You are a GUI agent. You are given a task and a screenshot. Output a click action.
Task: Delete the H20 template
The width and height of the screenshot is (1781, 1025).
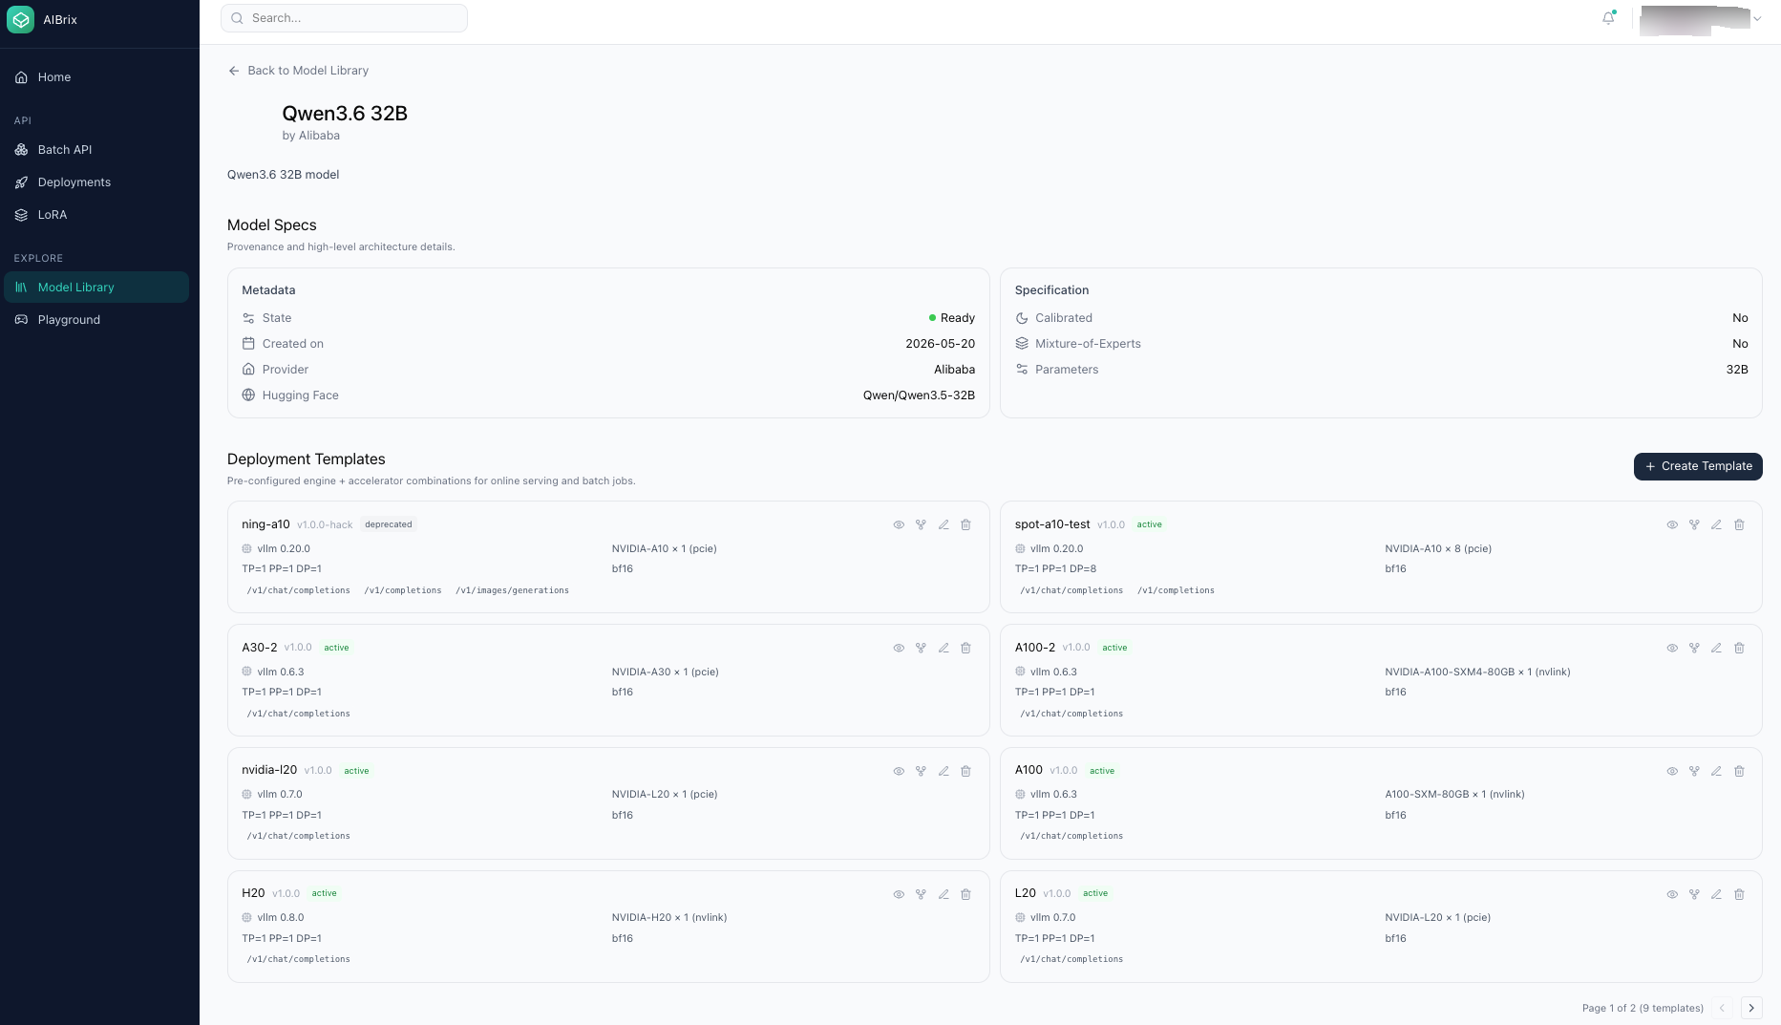(965, 894)
